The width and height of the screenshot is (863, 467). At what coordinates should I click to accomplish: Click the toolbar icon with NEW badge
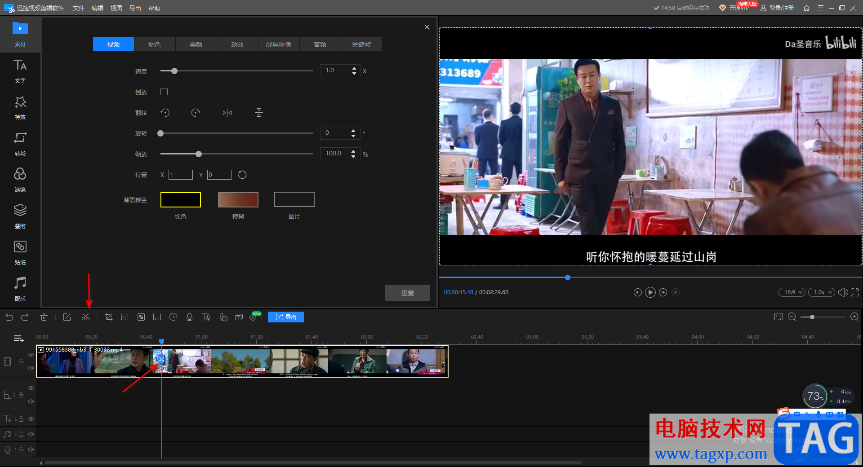coord(254,317)
